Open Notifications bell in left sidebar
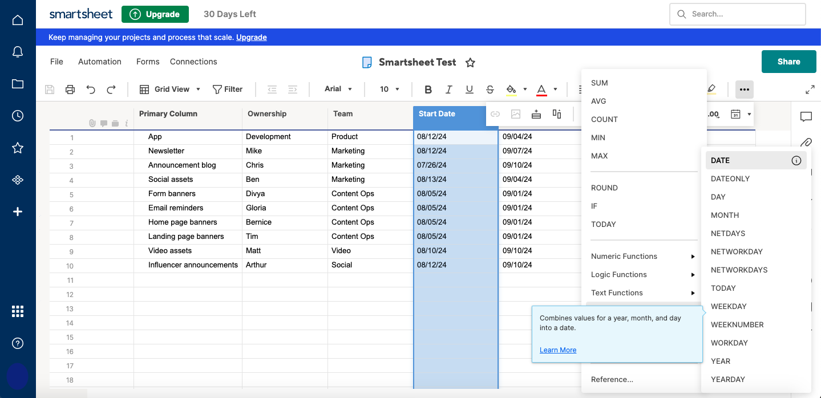The image size is (821, 398). (18, 52)
